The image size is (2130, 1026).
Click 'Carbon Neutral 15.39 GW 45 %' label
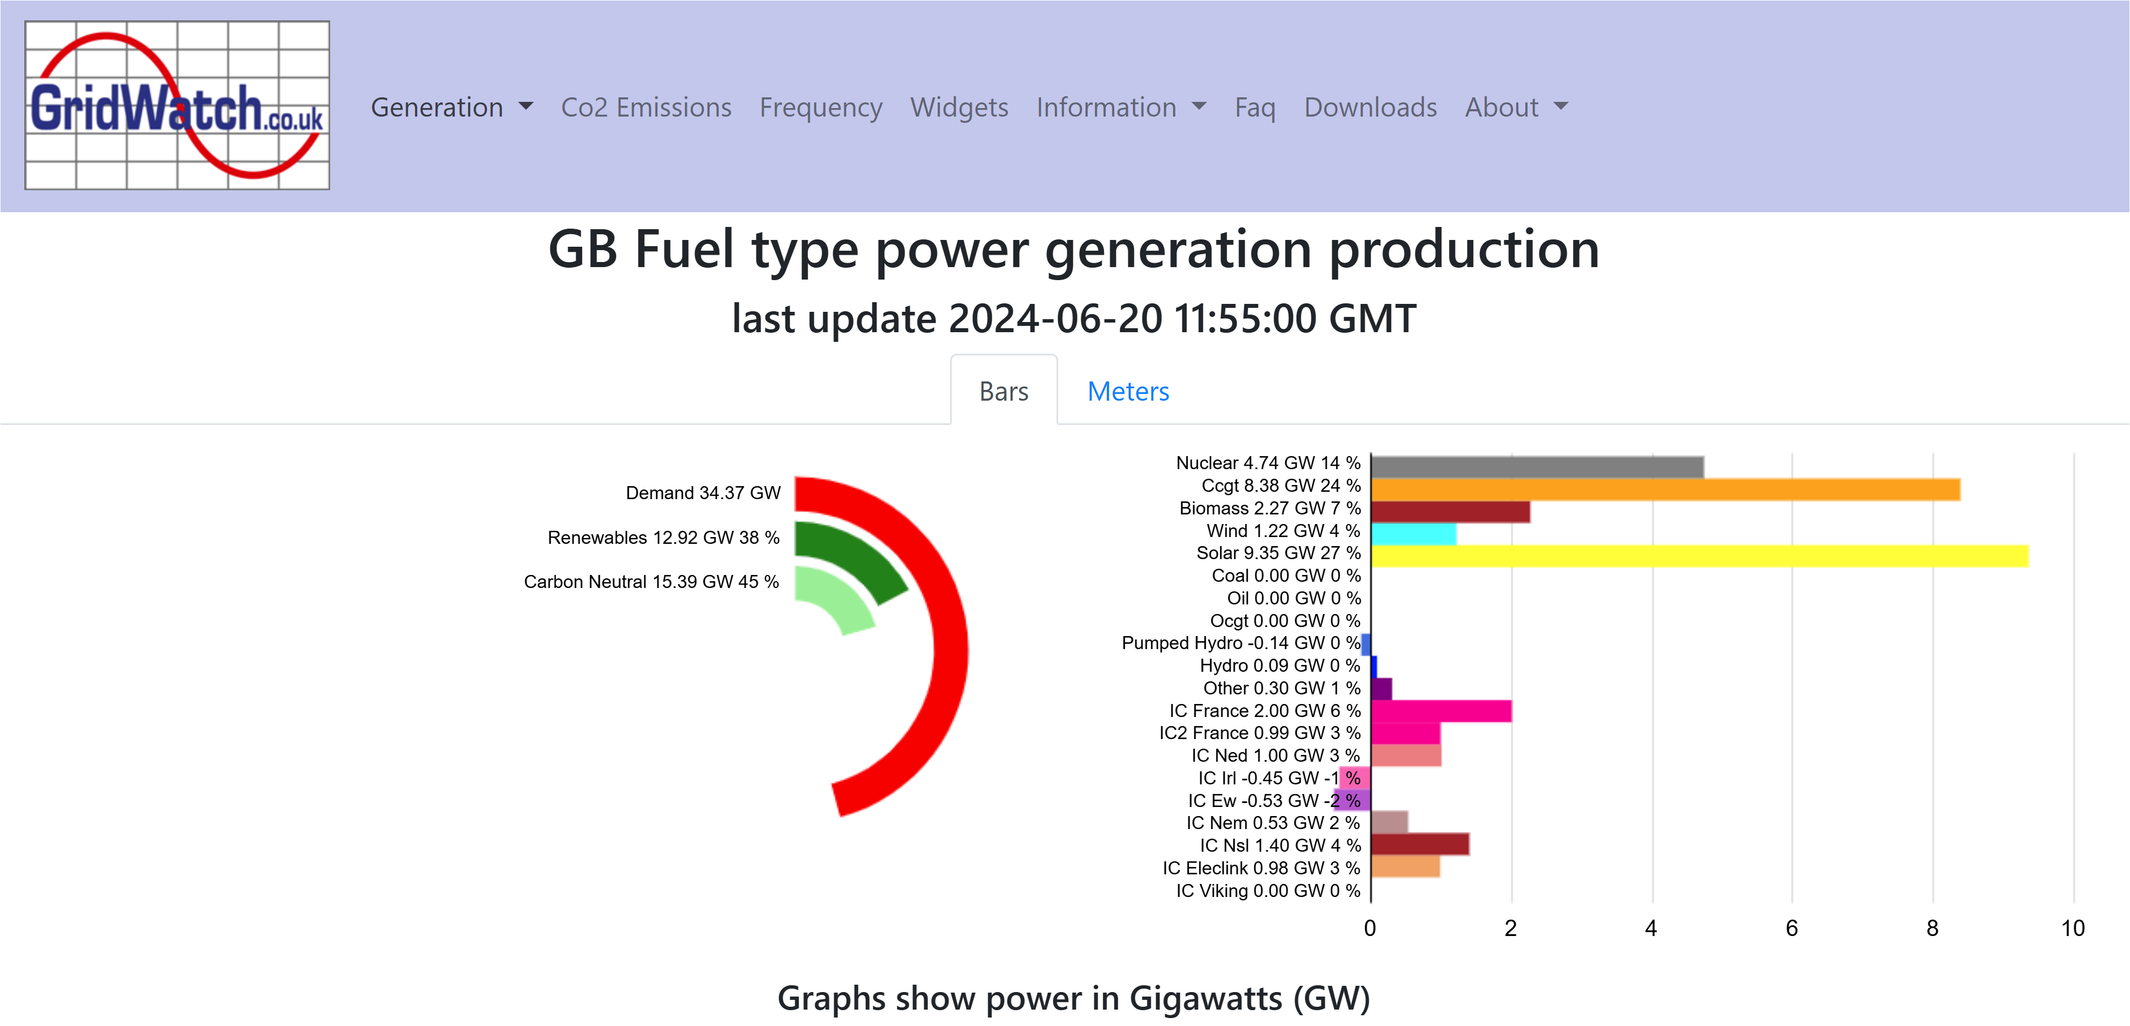point(651,582)
